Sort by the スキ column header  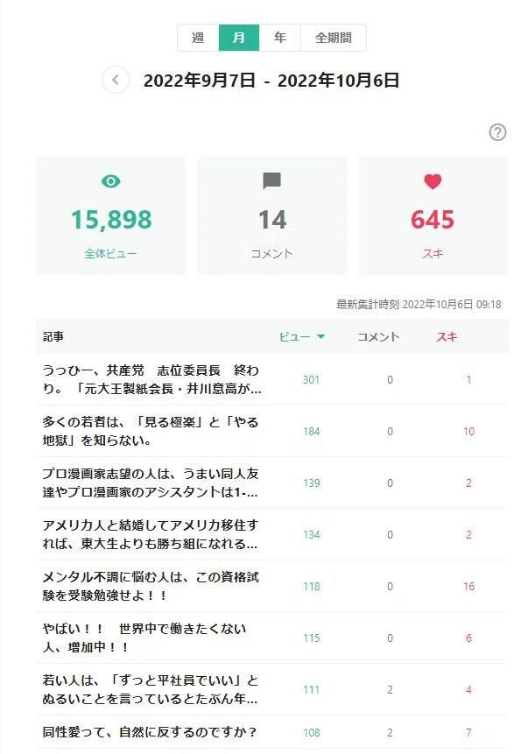pyautogui.click(x=447, y=336)
